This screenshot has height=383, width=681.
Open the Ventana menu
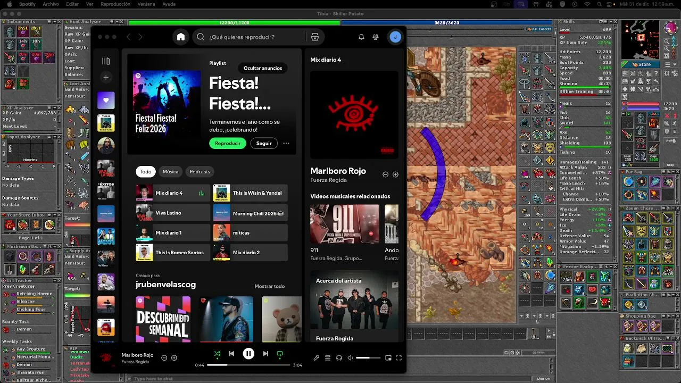tap(146, 4)
